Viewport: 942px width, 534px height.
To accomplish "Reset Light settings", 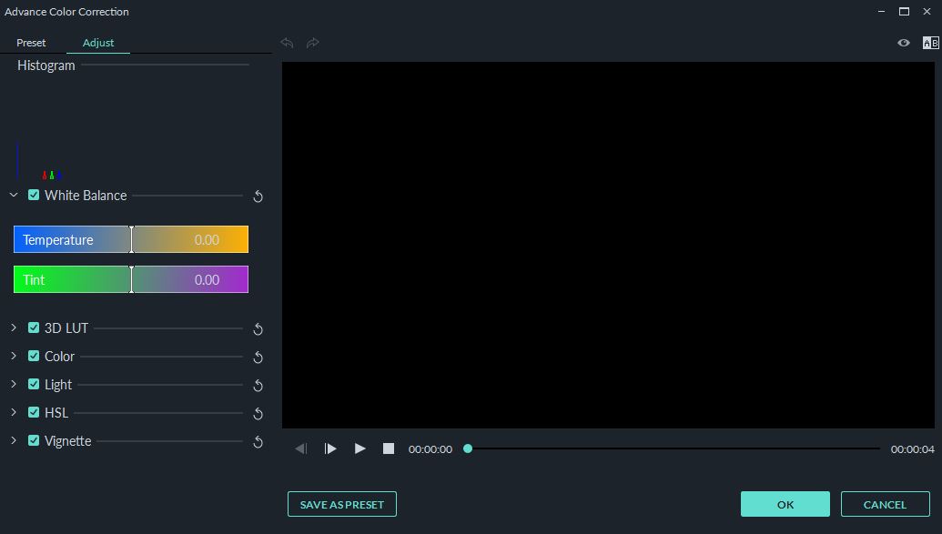I will (x=258, y=386).
